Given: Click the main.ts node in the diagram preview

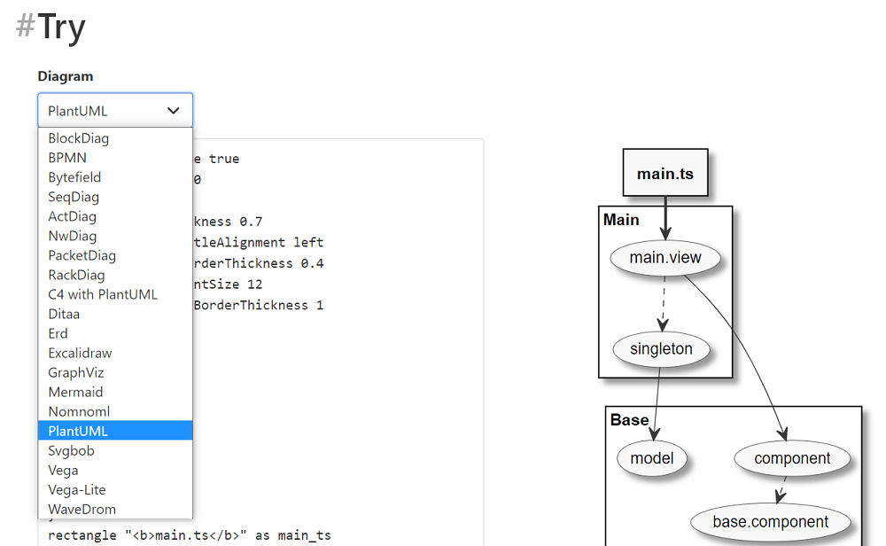Looking at the screenshot, I should [665, 172].
